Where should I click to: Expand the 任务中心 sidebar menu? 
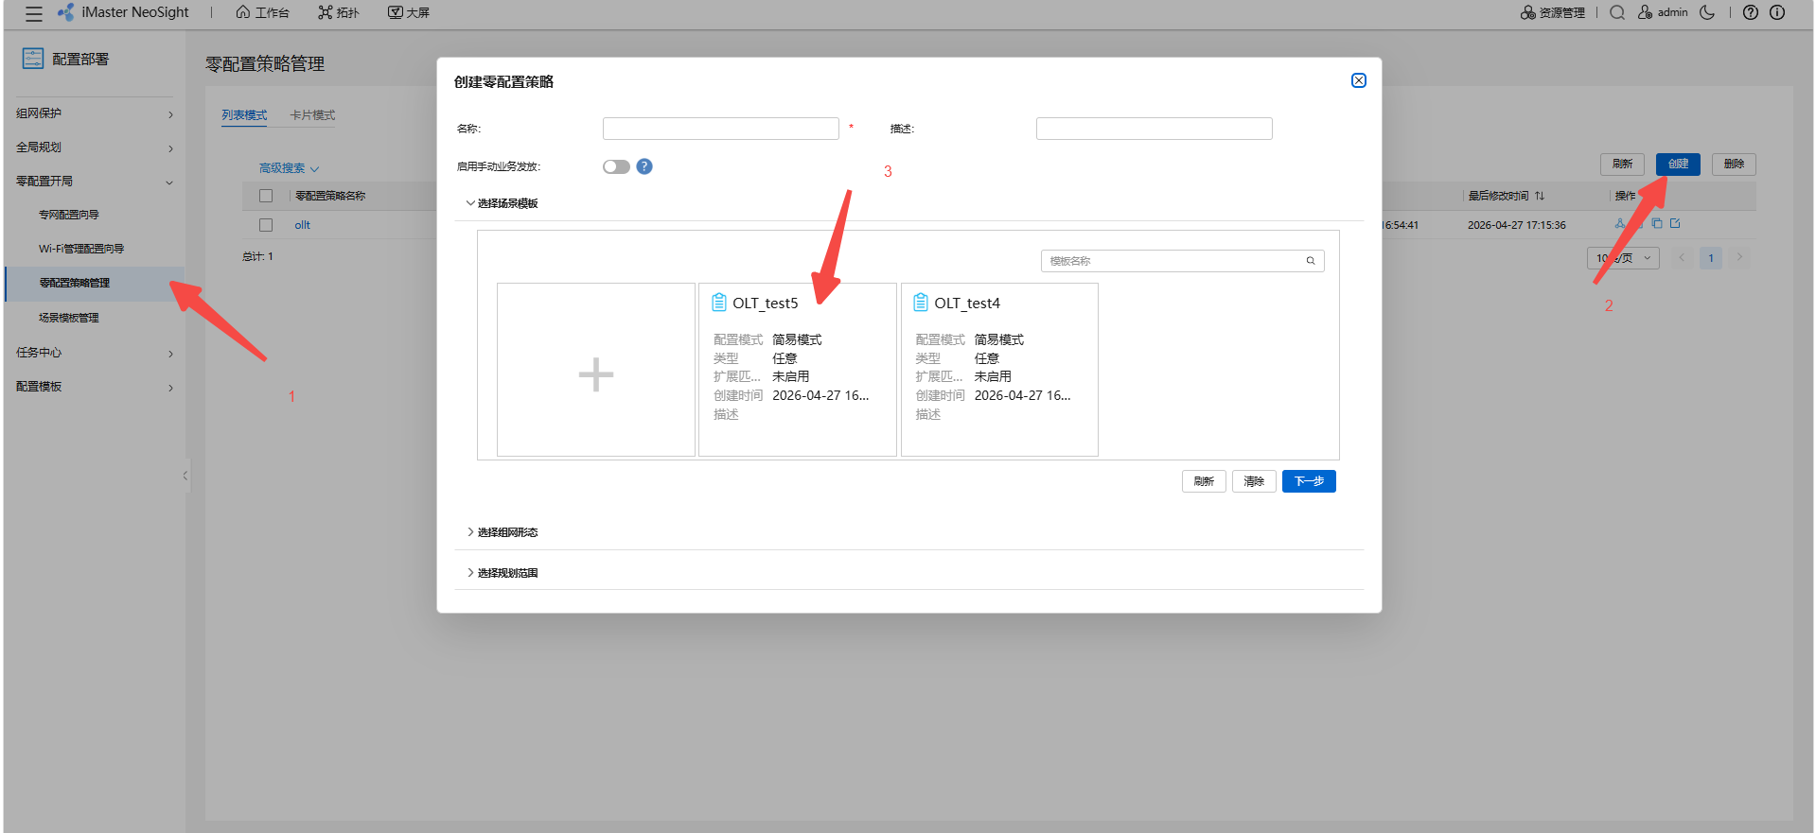click(95, 353)
